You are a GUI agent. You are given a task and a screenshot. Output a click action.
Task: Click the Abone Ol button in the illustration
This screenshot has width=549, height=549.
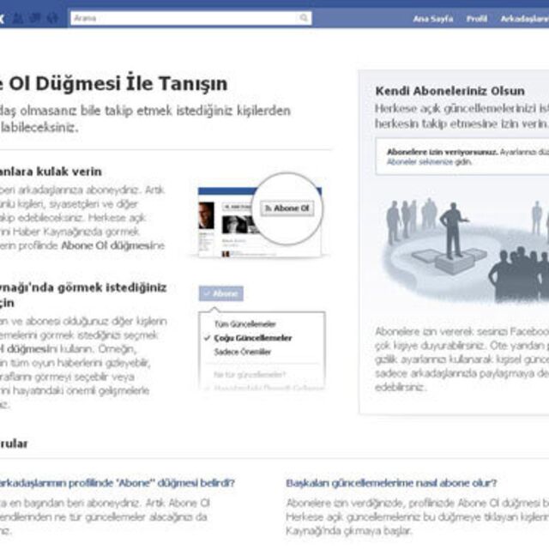tap(287, 208)
